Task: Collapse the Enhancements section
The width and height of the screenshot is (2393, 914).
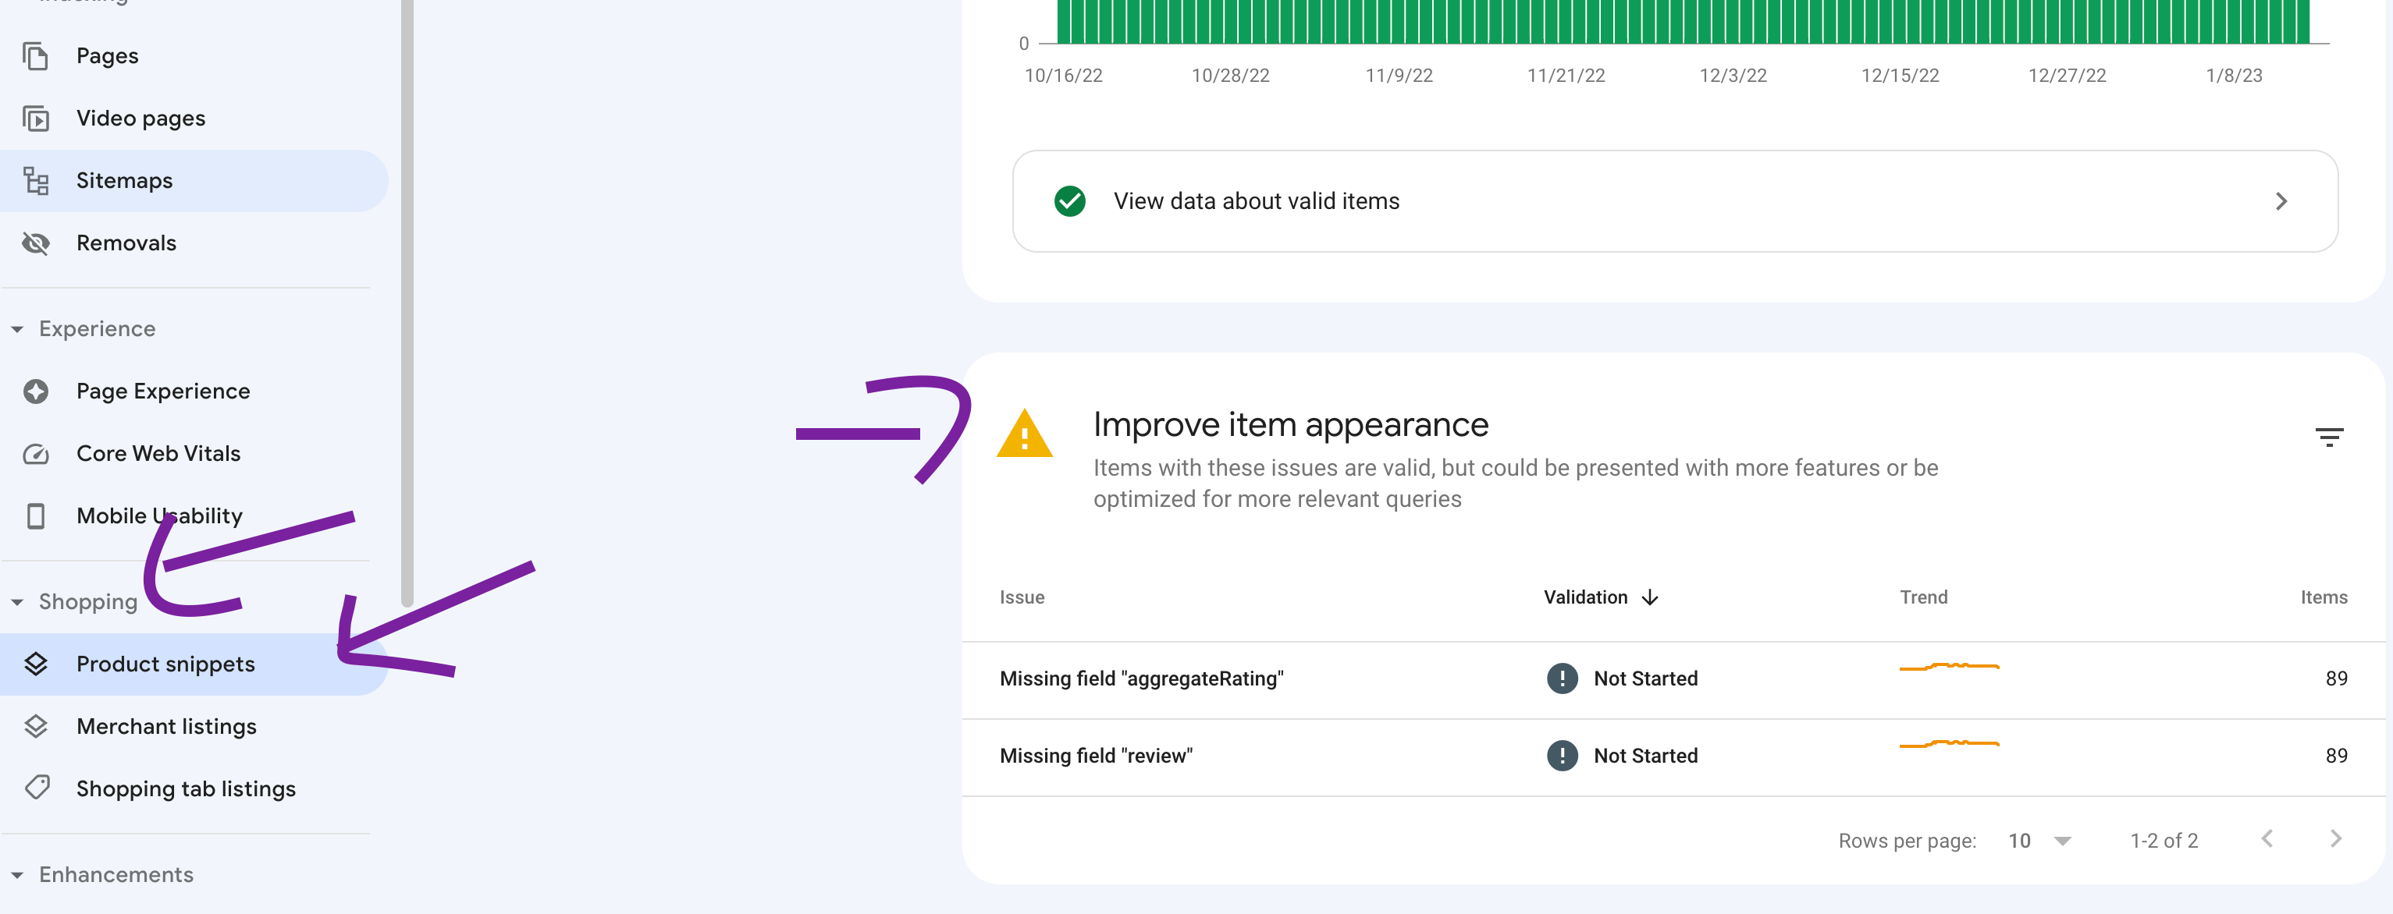Action: point(16,875)
